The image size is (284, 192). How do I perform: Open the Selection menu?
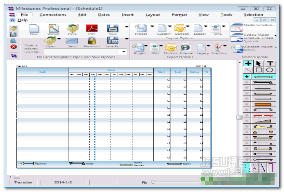[253, 15]
